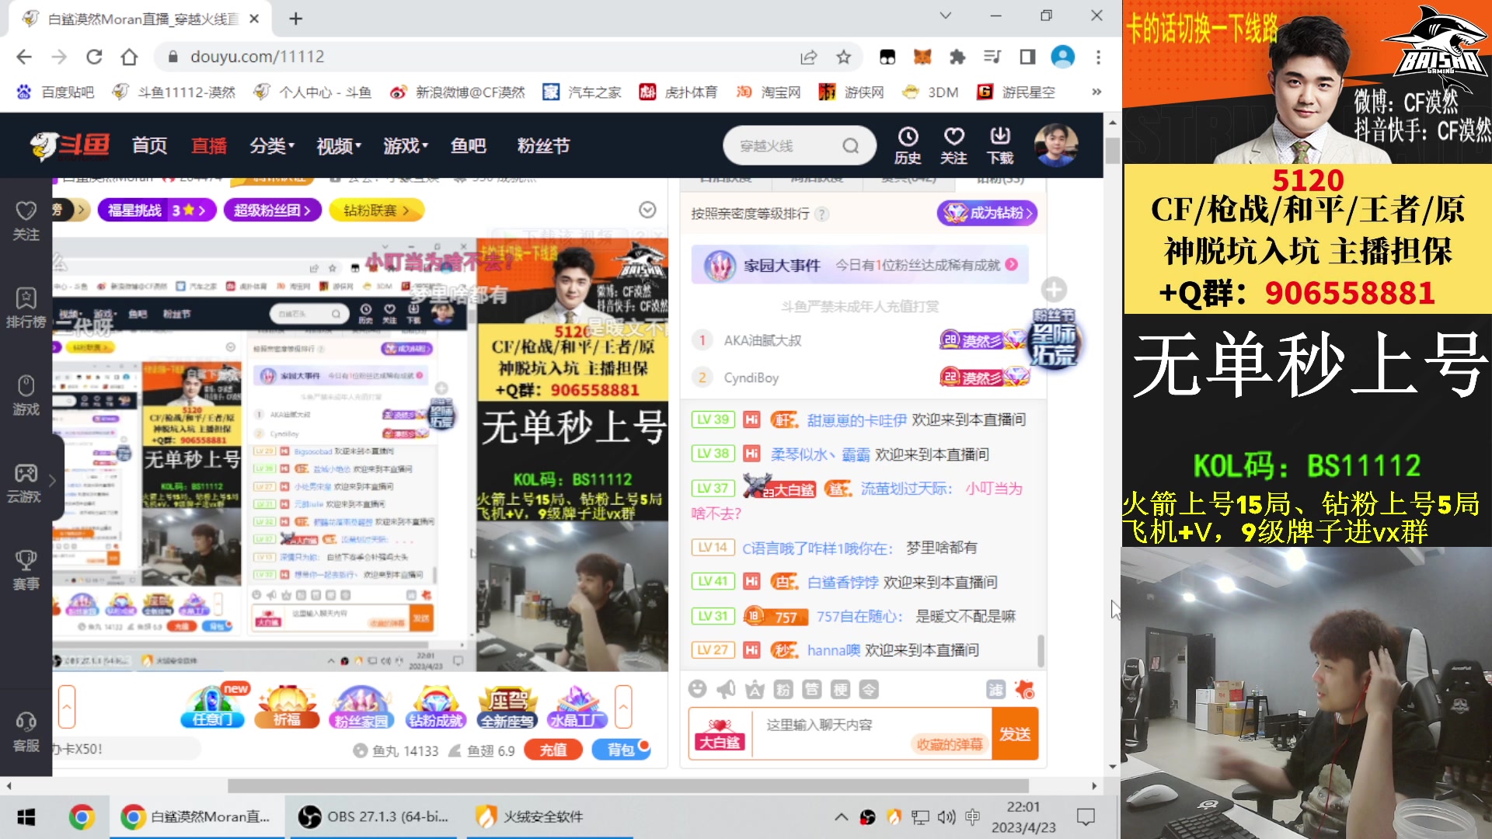Click the search magnifier in the 穿越火线 box
Image resolution: width=1492 pixels, height=839 pixels.
(851, 146)
